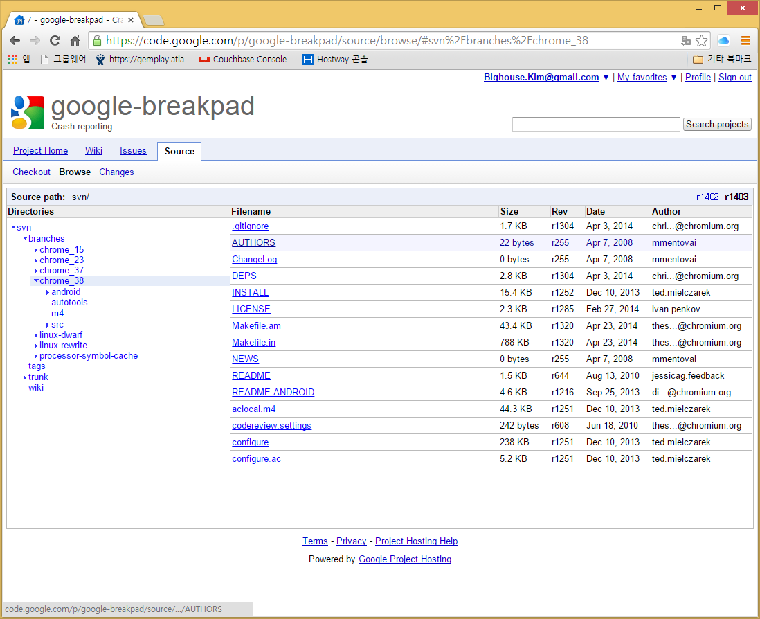Open the codereview.settings file
This screenshot has height=619, width=760.
click(x=271, y=426)
